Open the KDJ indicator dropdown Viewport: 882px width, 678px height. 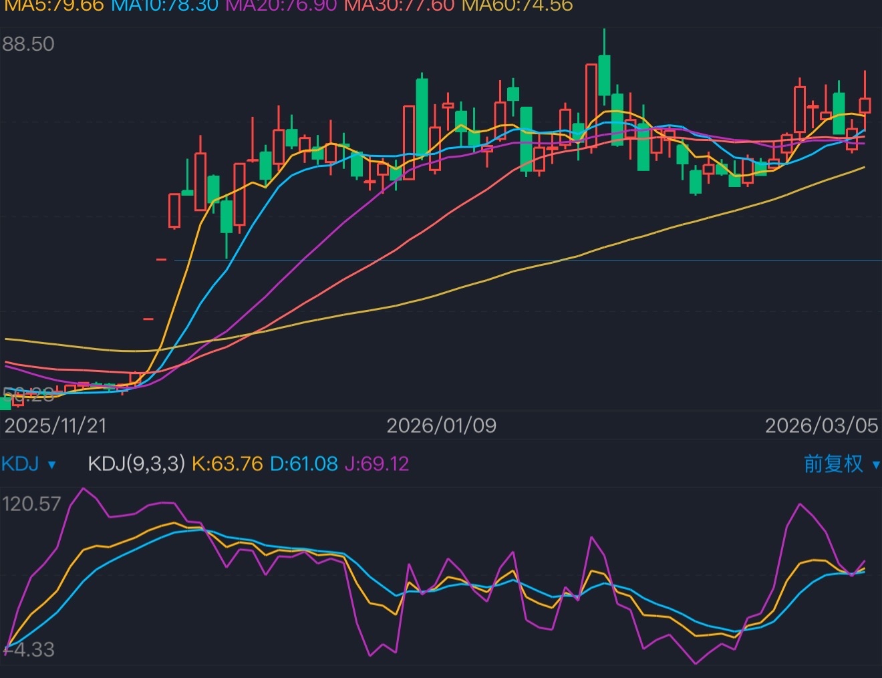click(x=29, y=464)
